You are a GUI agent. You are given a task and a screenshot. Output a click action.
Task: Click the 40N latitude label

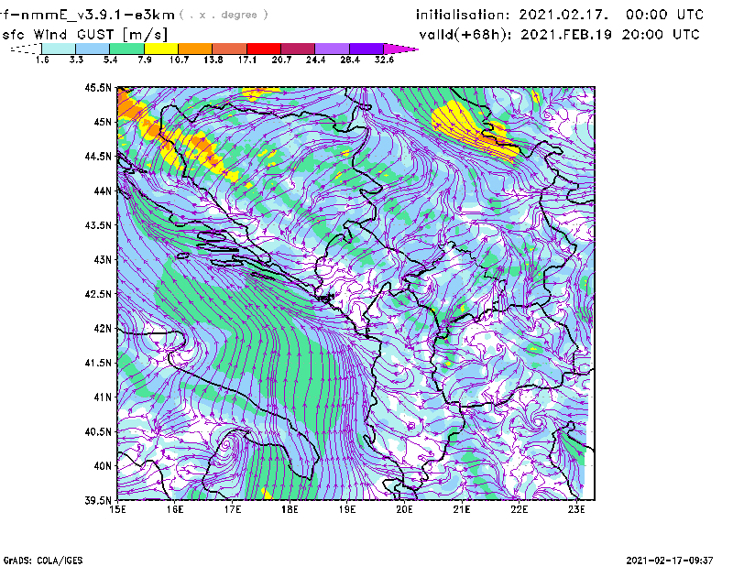tap(103, 466)
